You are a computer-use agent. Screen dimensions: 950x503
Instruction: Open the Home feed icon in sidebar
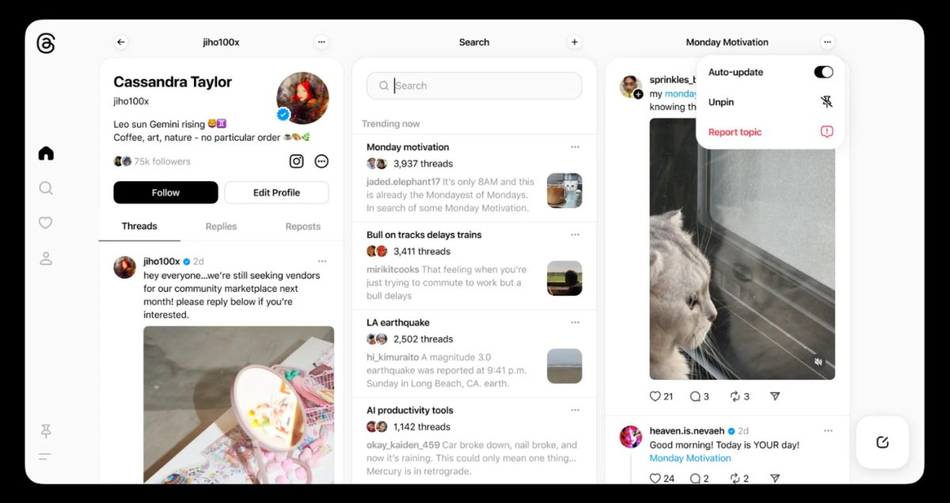coord(46,153)
